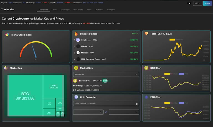Toggle Price legend in BTC Chart
Screen dimensions: 213x127
click(x=183, y=74)
